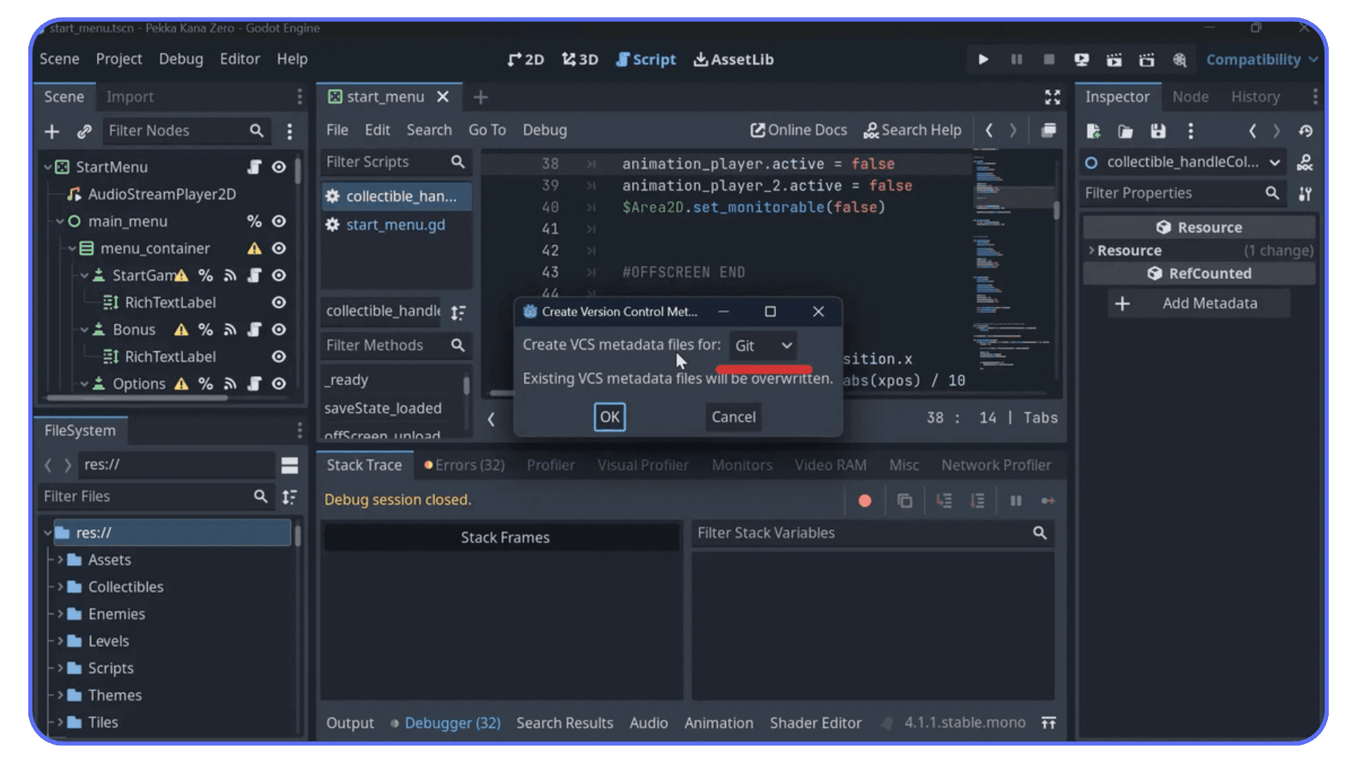Viewport: 1357px width, 763px height.
Task: Switch to the Node tab in the Inspector
Action: pyautogui.click(x=1190, y=97)
